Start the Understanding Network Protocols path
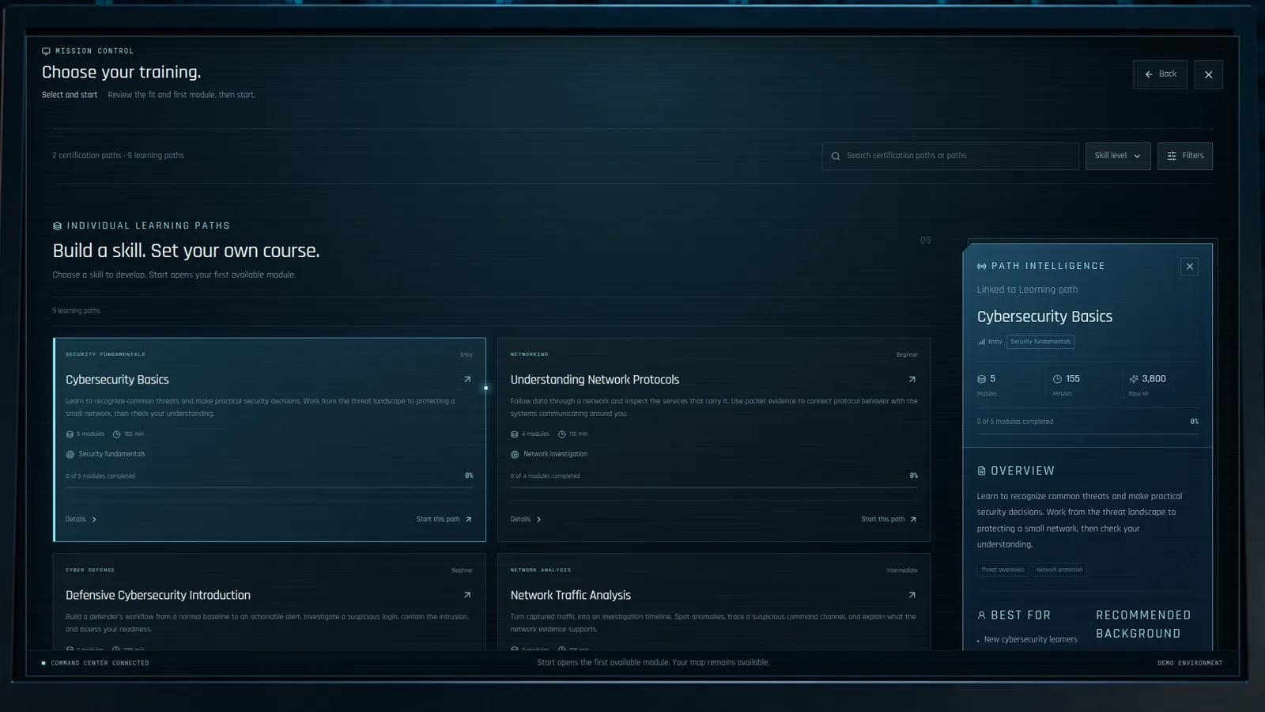Image resolution: width=1265 pixels, height=712 pixels. (889, 520)
